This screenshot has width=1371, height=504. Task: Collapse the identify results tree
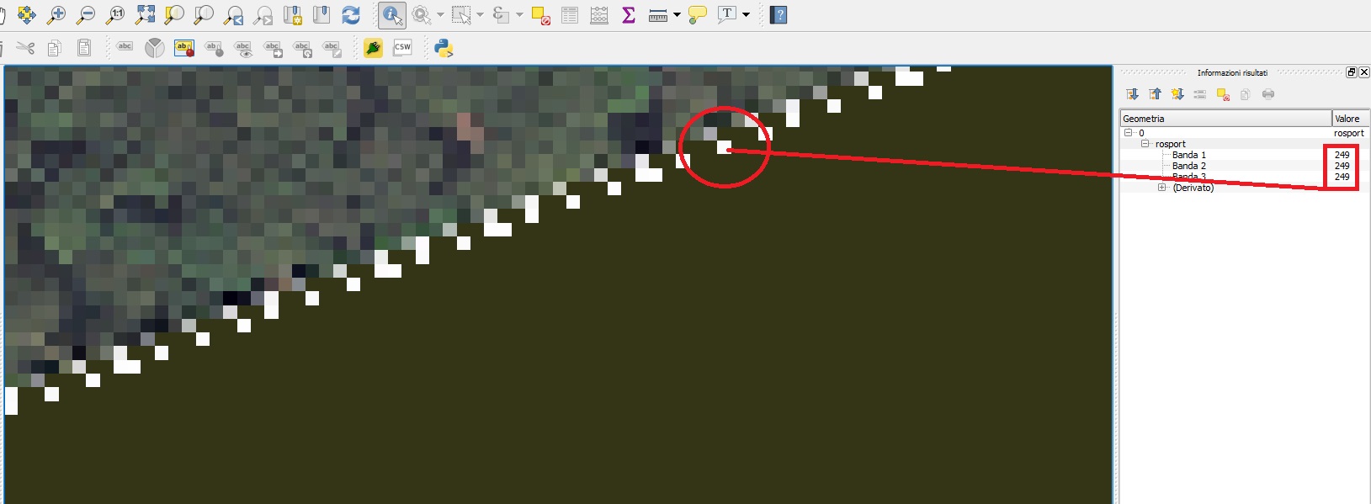click(x=1155, y=94)
